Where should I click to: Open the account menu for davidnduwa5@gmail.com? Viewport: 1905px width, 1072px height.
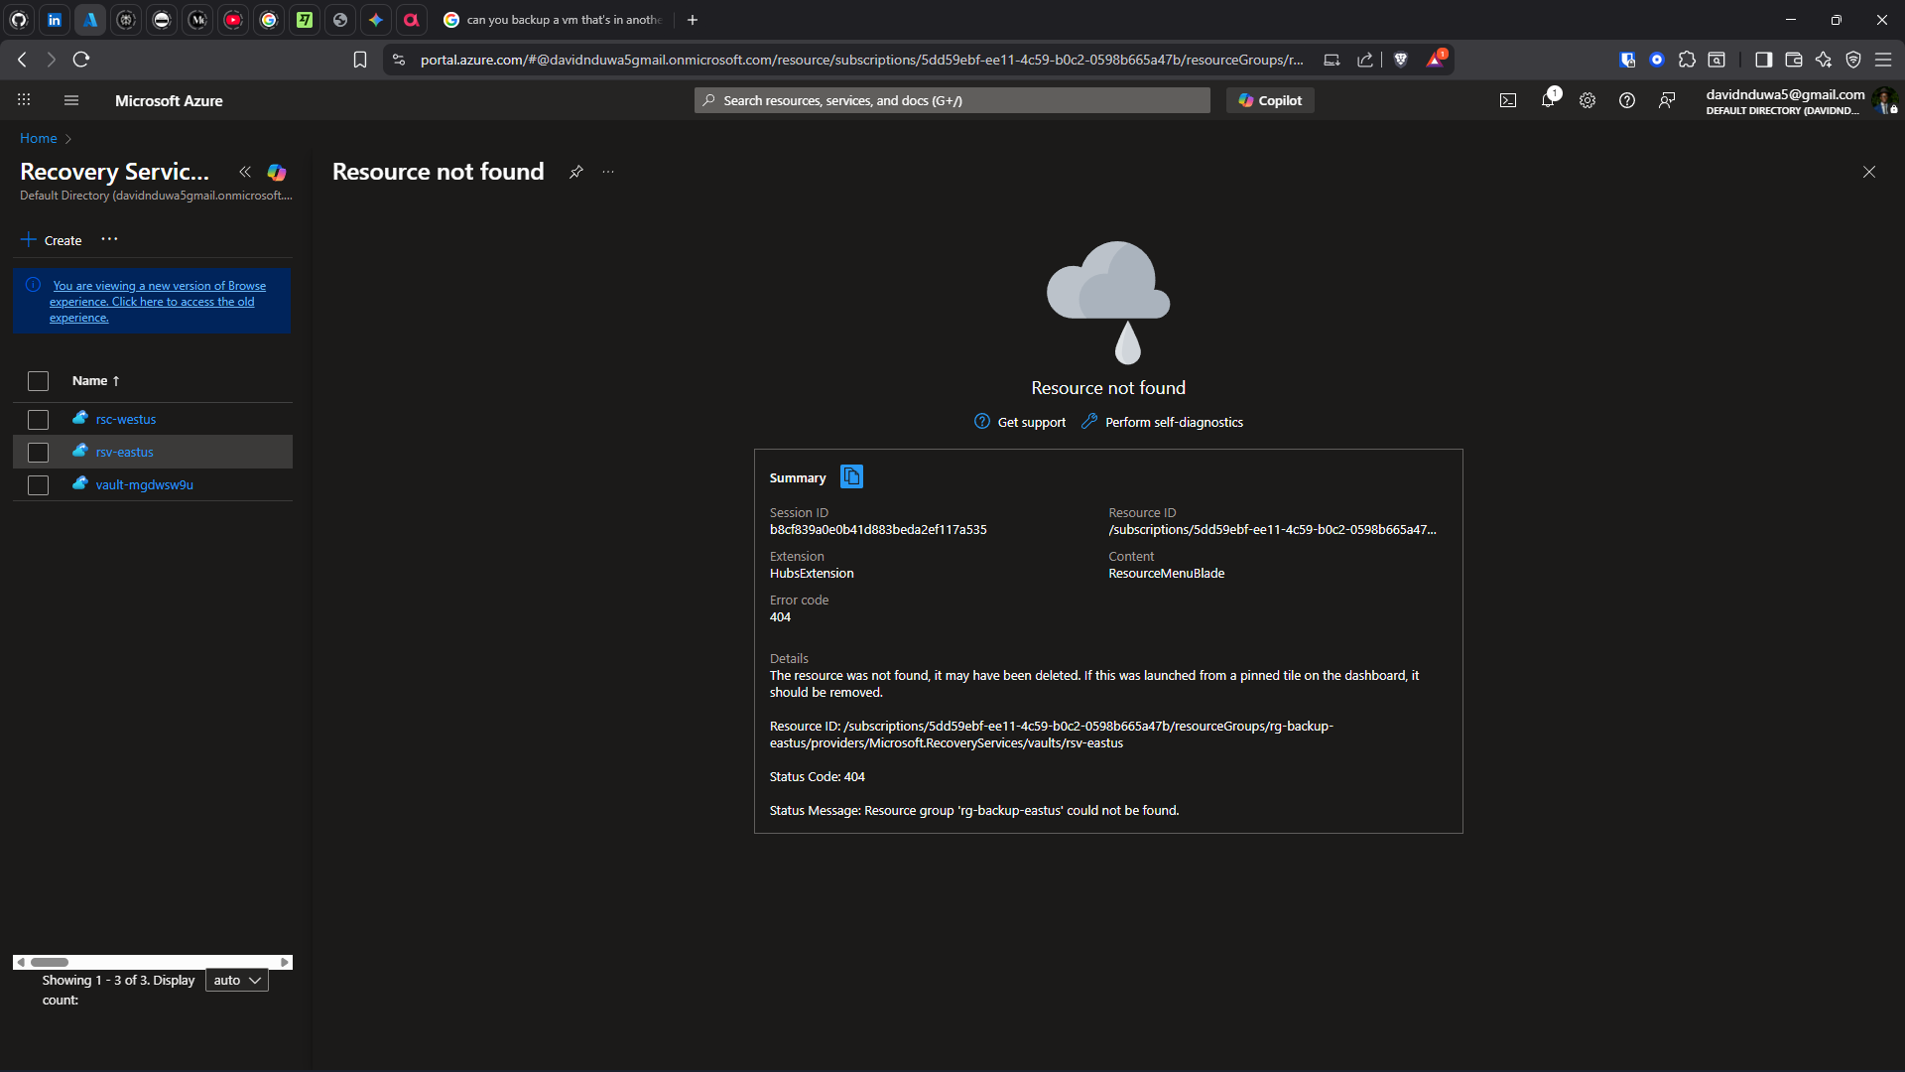coord(1801,100)
